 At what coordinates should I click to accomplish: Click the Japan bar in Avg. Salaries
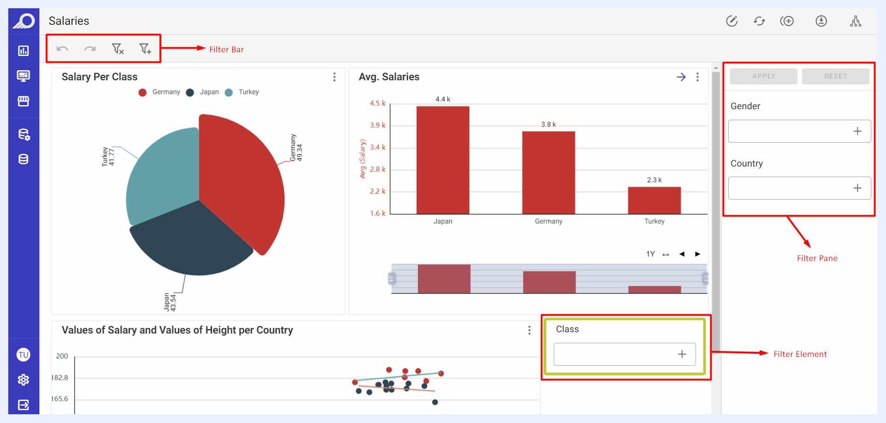(x=443, y=160)
